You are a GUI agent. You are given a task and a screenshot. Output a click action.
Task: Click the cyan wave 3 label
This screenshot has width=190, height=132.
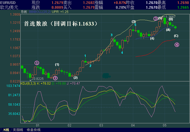[x=112, y=35]
